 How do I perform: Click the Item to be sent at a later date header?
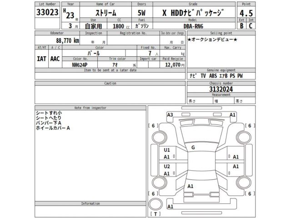tap(110, 70)
